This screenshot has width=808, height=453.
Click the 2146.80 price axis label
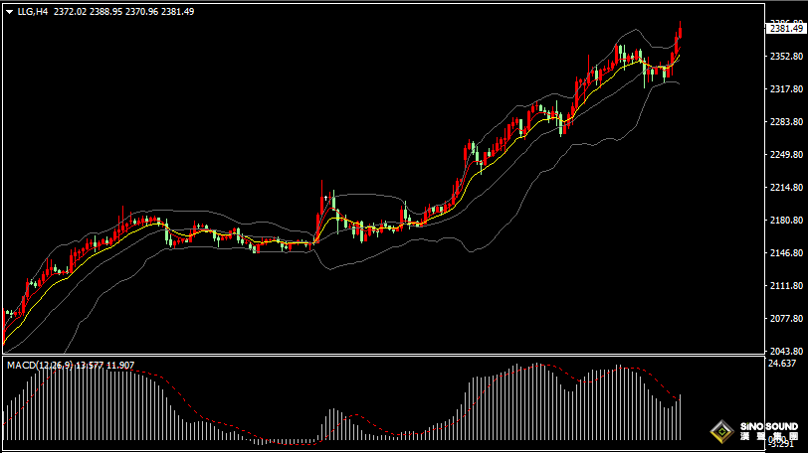pos(785,253)
